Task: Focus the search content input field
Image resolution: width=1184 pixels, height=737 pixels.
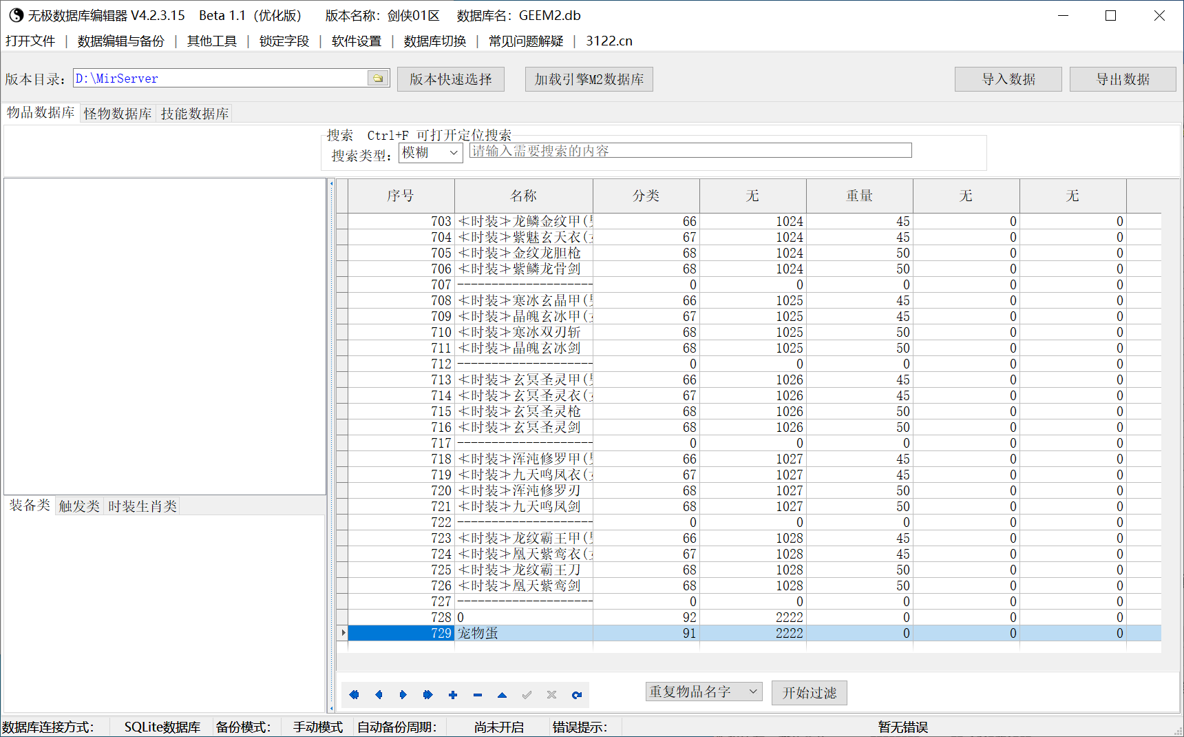Action: (x=690, y=151)
